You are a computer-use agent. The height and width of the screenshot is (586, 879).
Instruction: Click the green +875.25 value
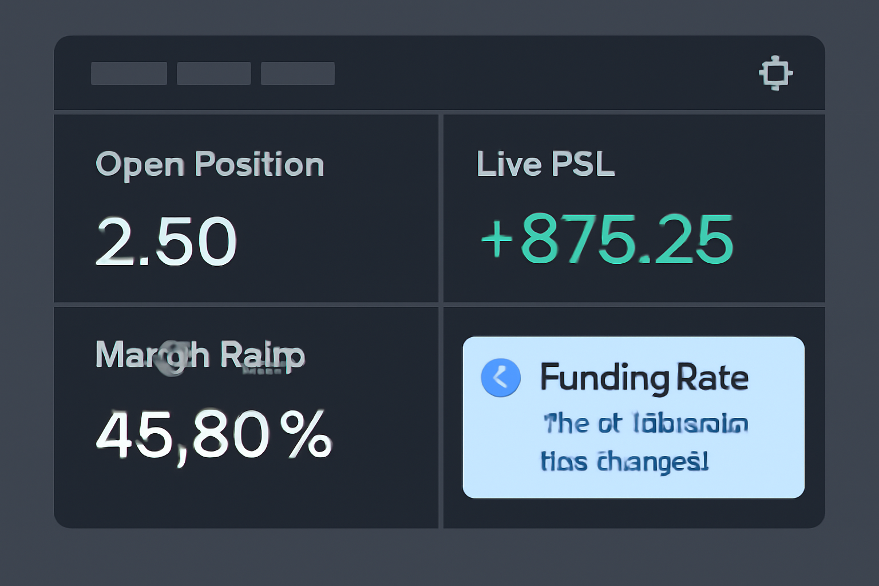pyautogui.click(x=607, y=239)
